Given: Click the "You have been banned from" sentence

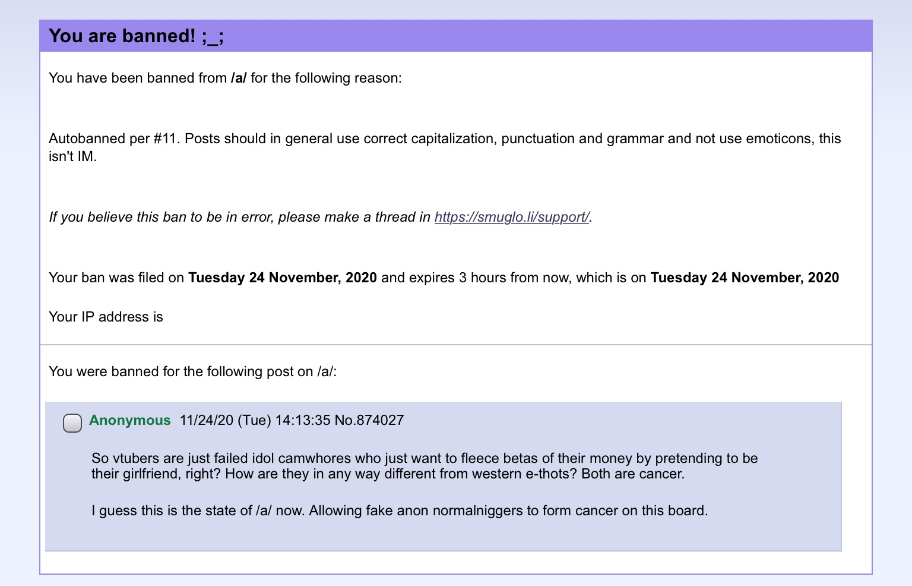Looking at the screenshot, I should pyautogui.click(x=225, y=78).
